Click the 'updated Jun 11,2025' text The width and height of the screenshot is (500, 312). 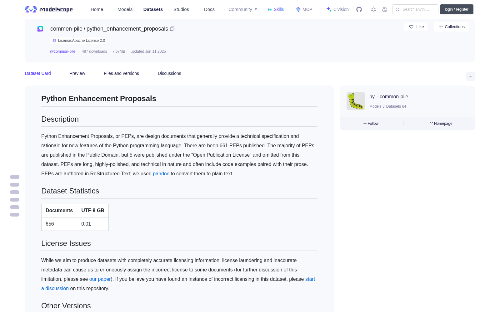pyautogui.click(x=148, y=51)
